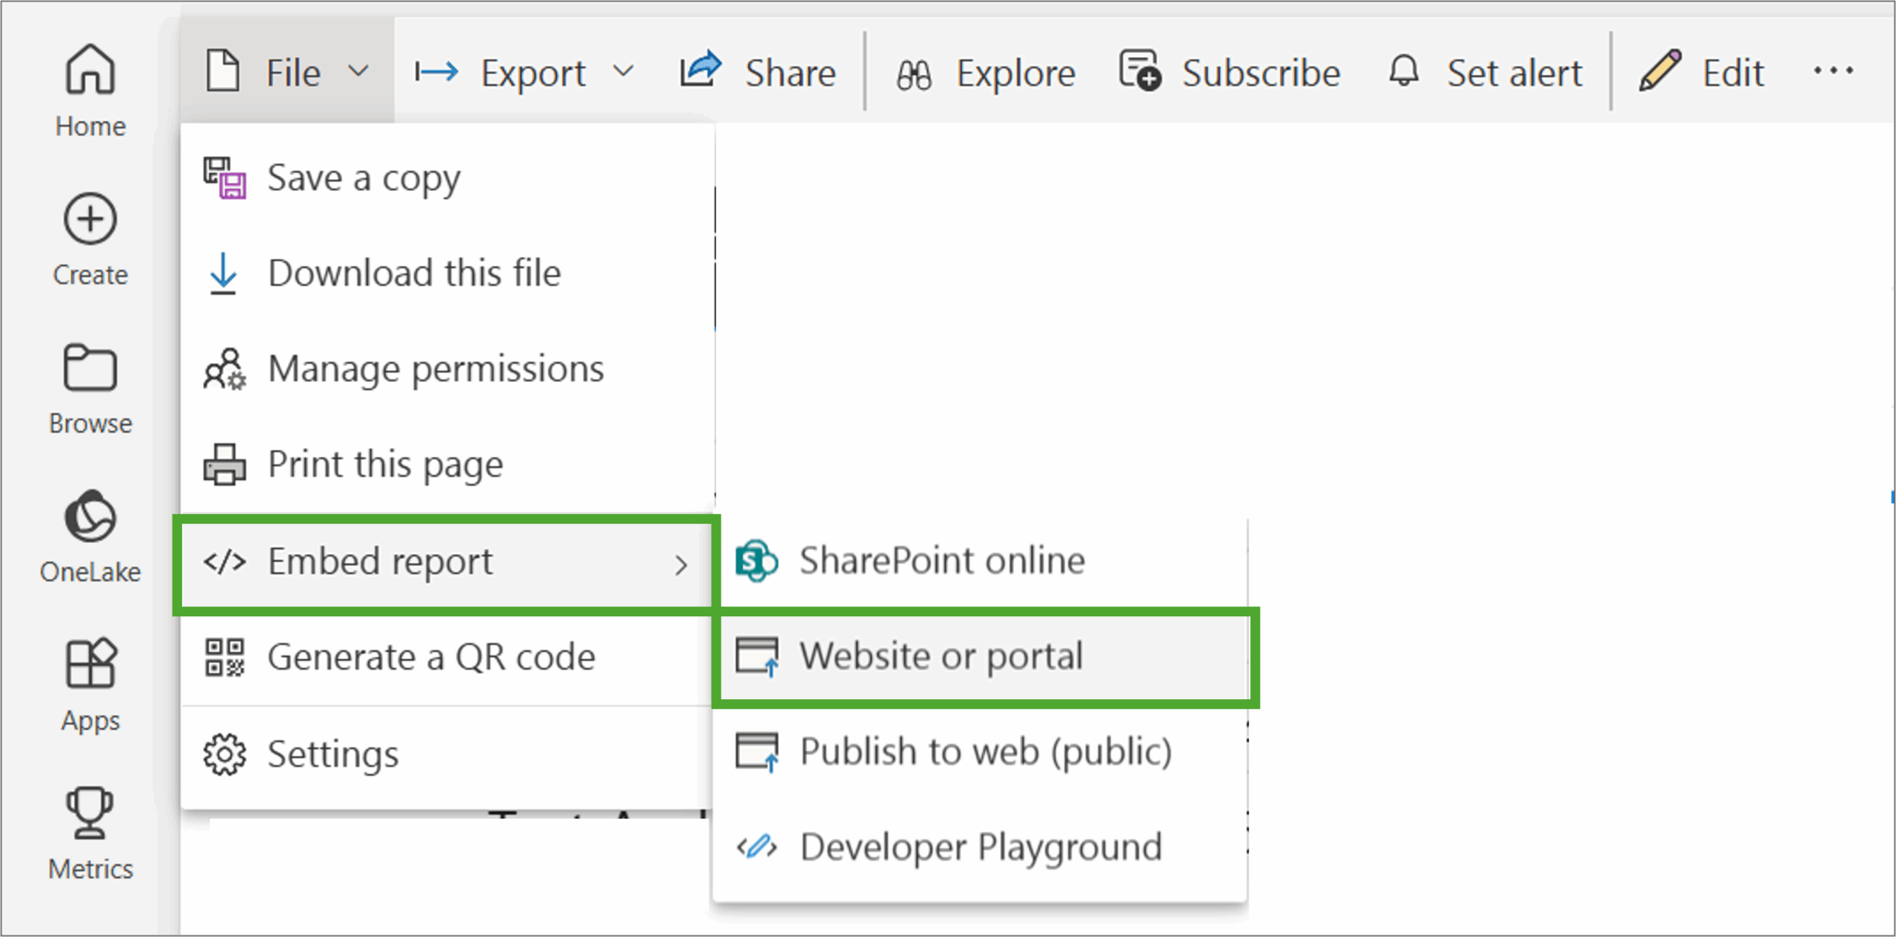
Task: Click the Developer Playground icon
Action: 757,847
